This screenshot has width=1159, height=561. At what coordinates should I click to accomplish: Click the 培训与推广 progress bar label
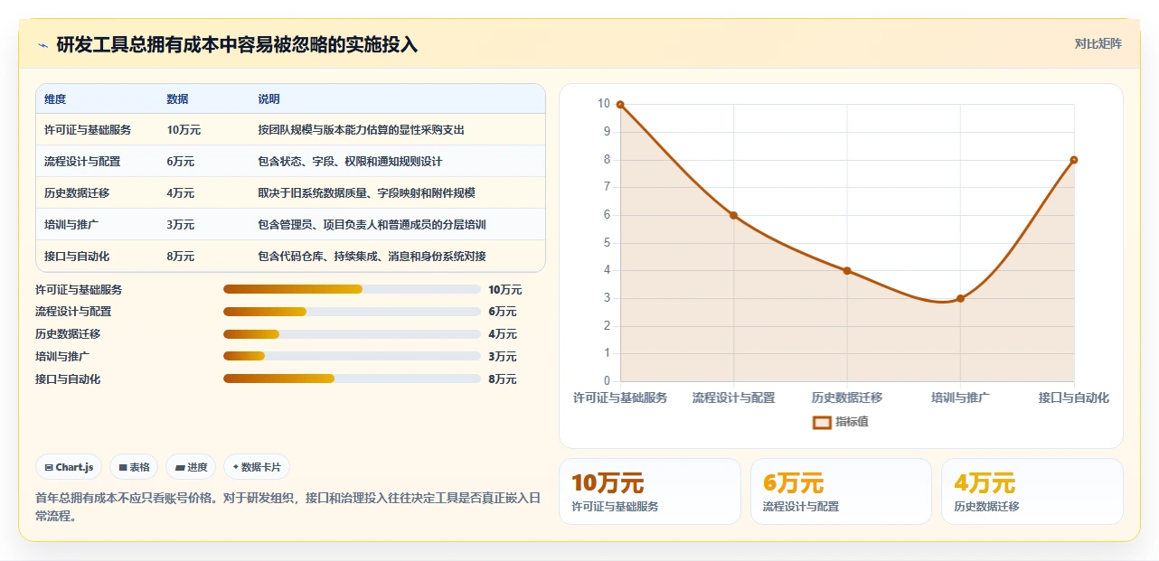coord(62,357)
